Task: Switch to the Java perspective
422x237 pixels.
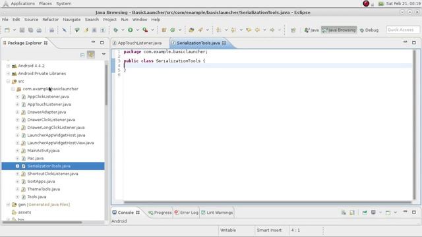Action: click(x=311, y=30)
